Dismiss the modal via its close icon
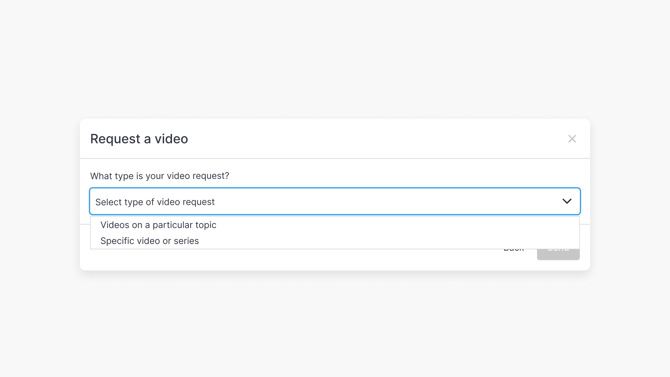 tap(572, 139)
